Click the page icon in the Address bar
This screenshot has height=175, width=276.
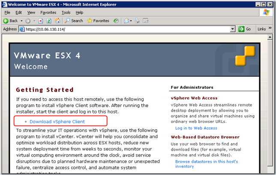[22, 29]
